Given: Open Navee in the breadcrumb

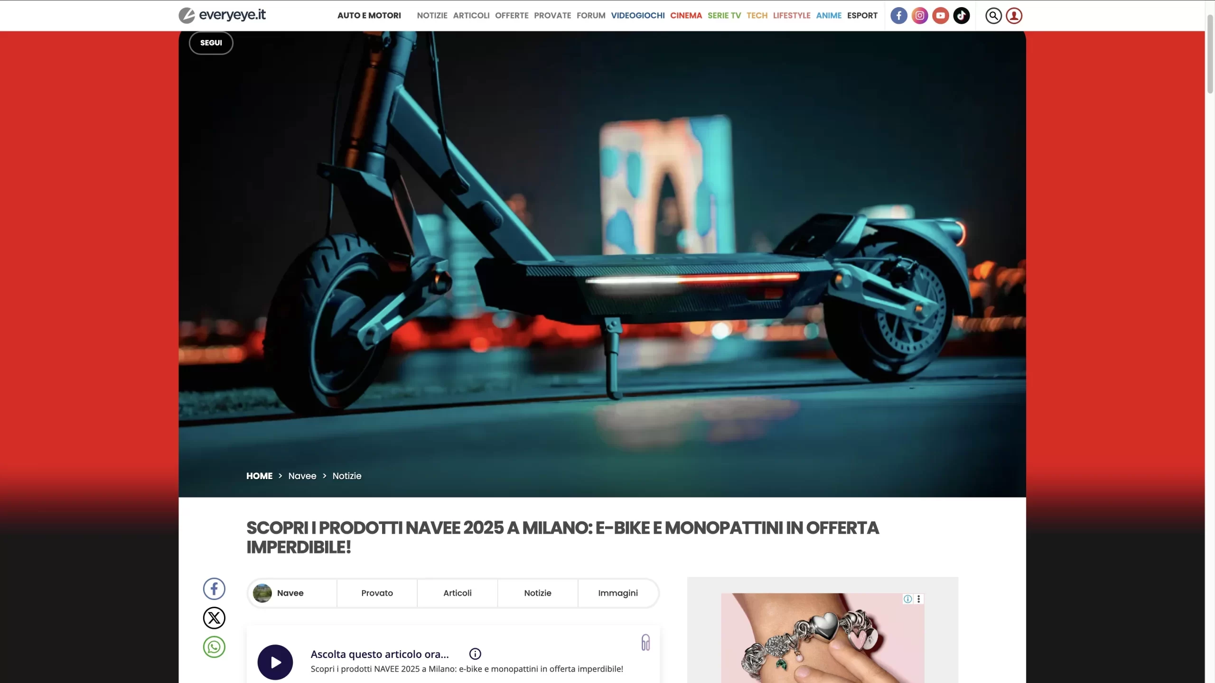Looking at the screenshot, I should pos(302,476).
